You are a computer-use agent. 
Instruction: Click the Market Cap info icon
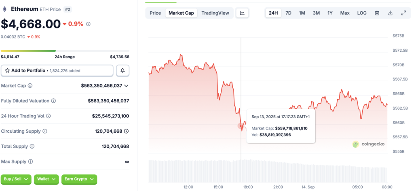tap(30, 86)
